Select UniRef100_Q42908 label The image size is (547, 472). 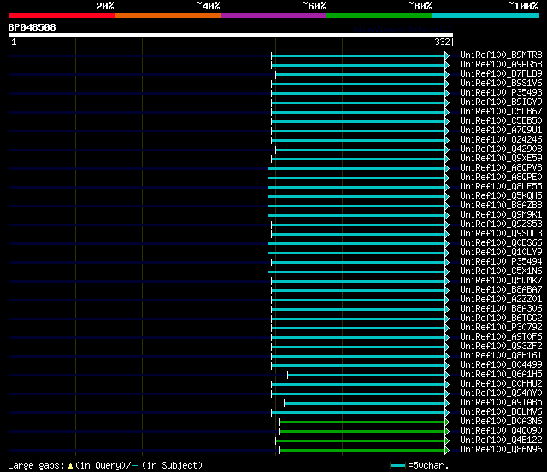pos(501,149)
